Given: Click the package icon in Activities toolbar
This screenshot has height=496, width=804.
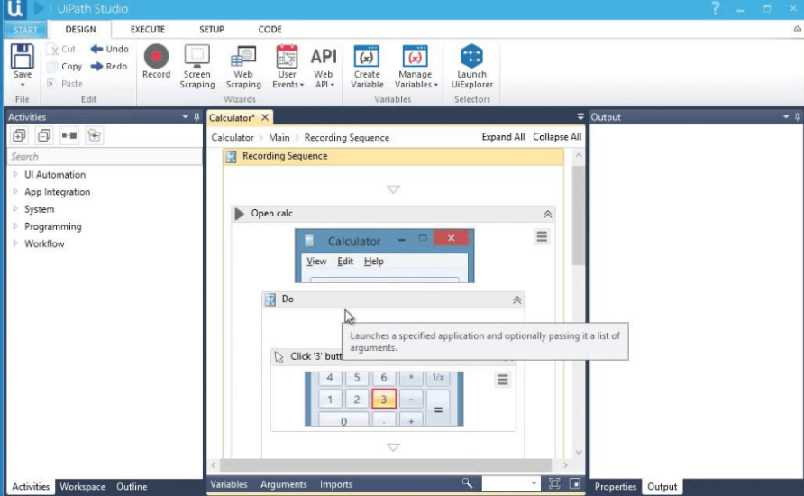Looking at the screenshot, I should tap(95, 135).
